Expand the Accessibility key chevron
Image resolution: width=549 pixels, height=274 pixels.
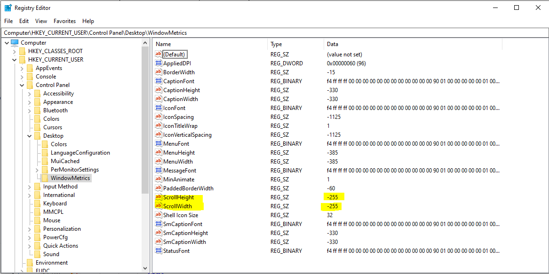[x=30, y=94]
